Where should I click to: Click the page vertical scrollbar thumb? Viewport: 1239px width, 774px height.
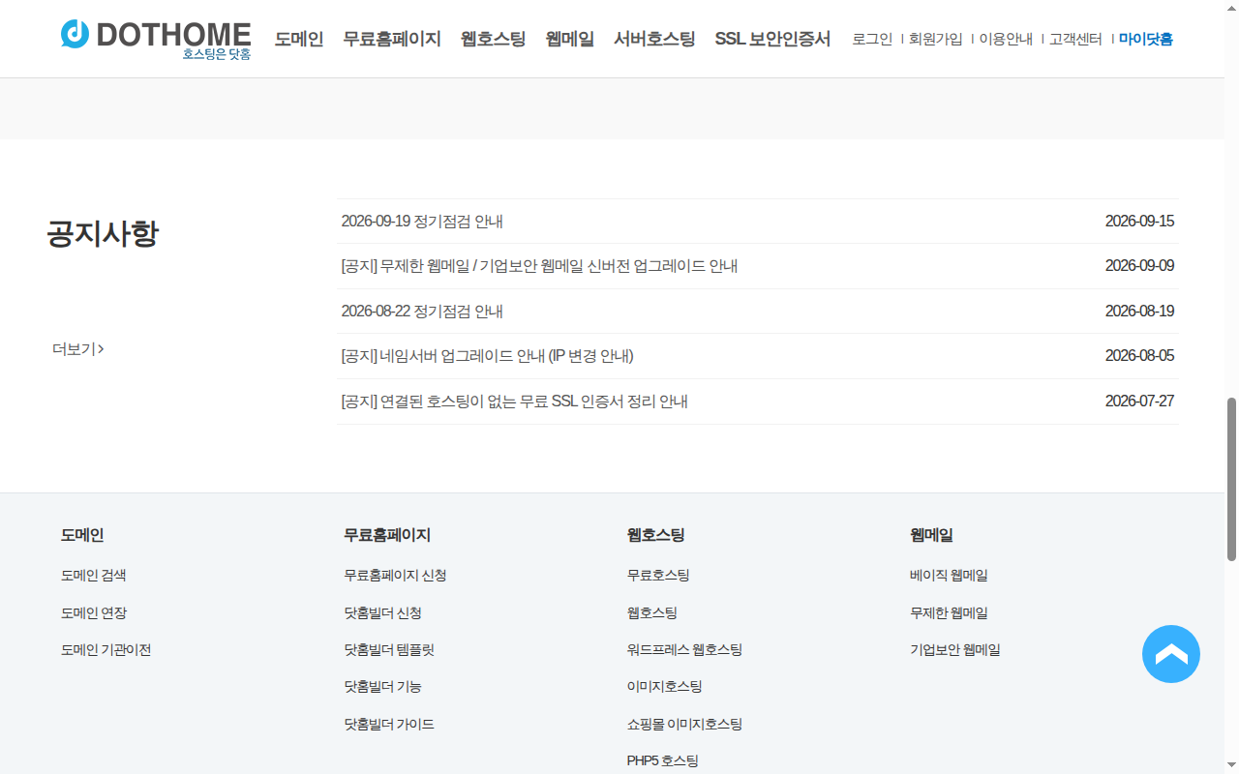pos(1231,479)
